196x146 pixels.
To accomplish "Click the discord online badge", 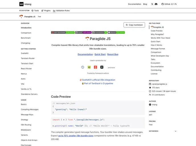I will pos(116,33).
